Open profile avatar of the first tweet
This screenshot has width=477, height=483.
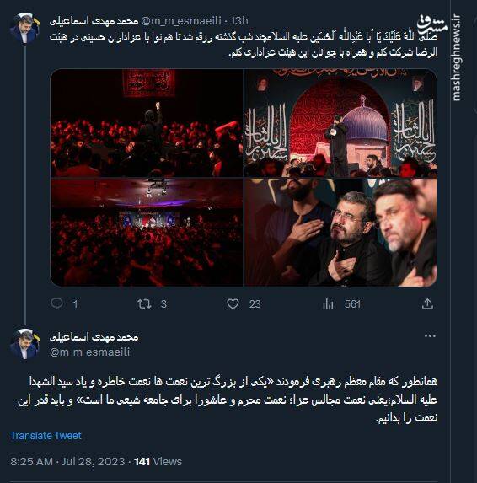[24, 28]
